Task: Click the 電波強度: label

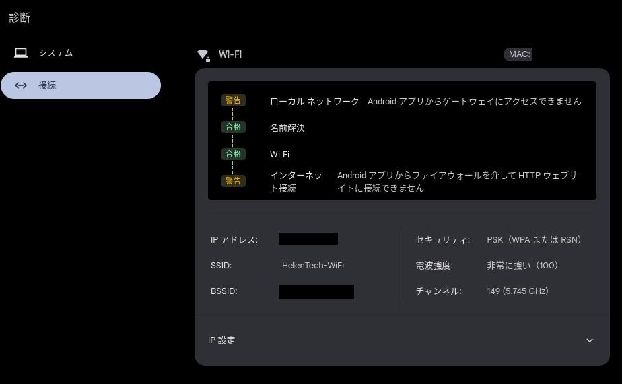Action: [x=434, y=266]
